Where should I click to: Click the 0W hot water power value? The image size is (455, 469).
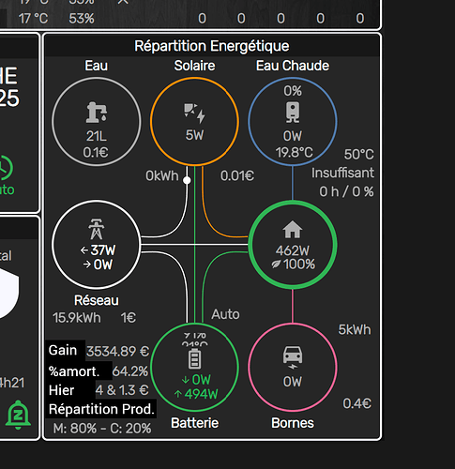[293, 136]
